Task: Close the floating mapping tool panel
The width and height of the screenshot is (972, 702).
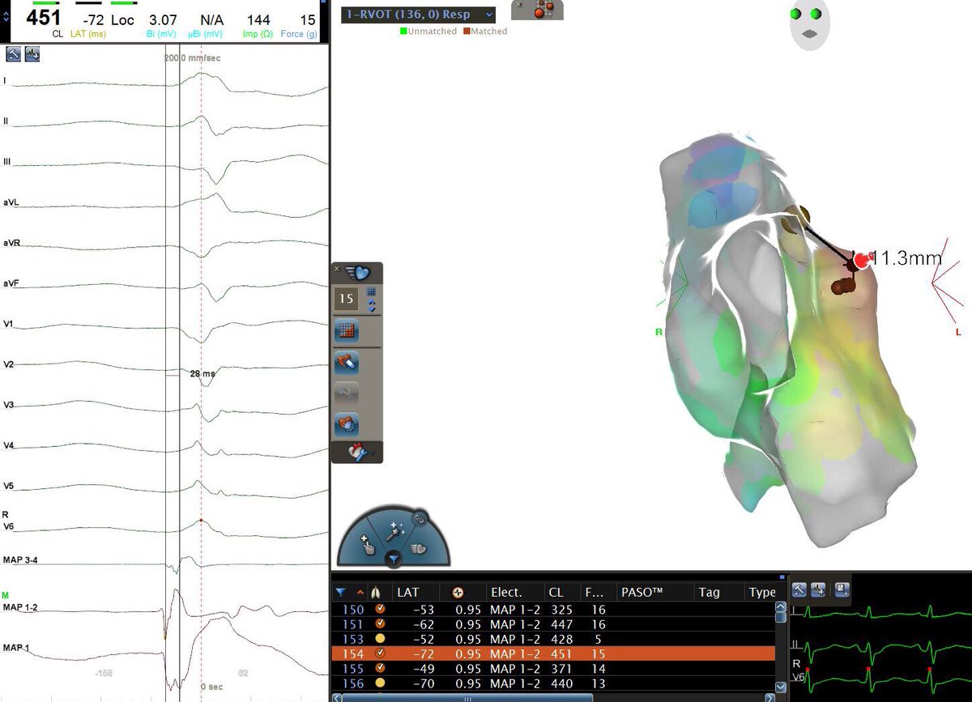Action: click(x=338, y=268)
